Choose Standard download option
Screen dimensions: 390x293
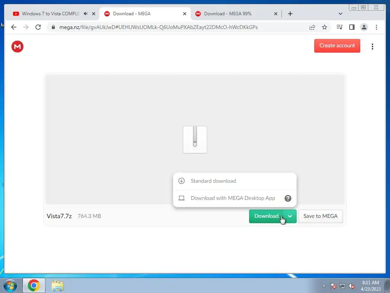[235, 181]
